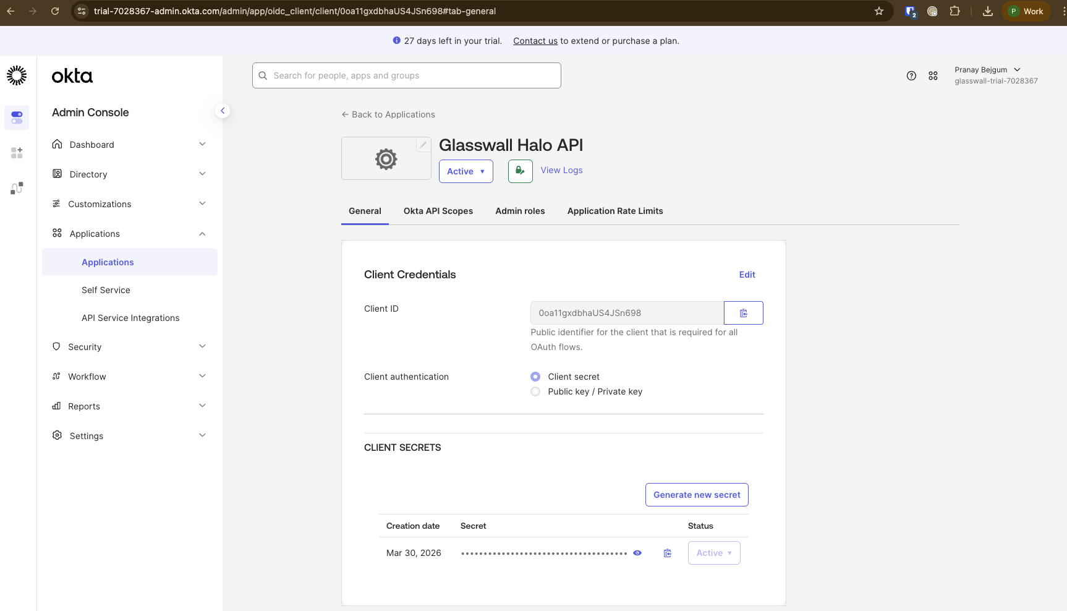Open the Pranay Bejgum account menu
The height and width of the screenshot is (611, 1067).
(995, 75)
